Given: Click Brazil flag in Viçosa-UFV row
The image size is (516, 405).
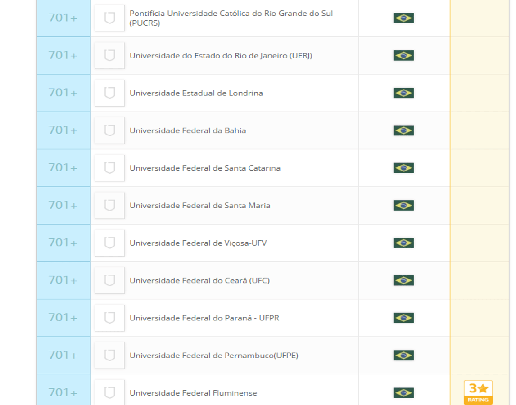Looking at the screenshot, I should (x=403, y=243).
